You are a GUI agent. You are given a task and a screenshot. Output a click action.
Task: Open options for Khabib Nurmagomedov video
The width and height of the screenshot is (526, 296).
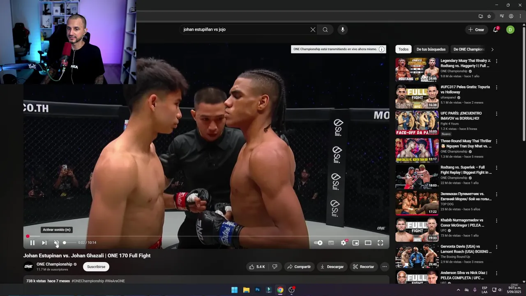click(x=496, y=221)
